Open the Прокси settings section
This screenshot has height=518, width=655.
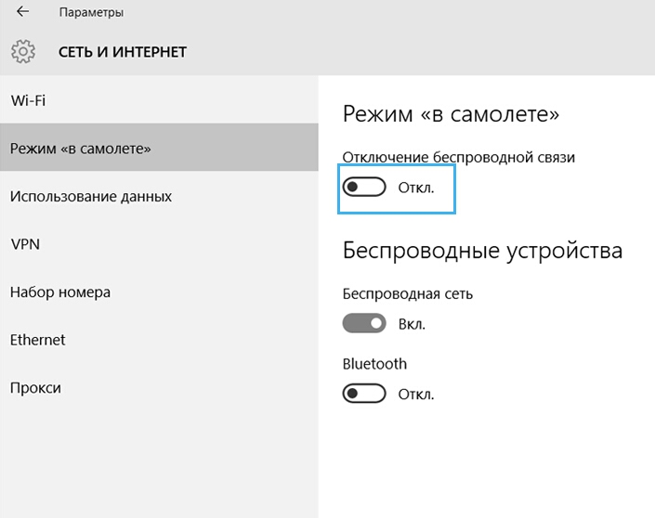pyautogui.click(x=159, y=387)
